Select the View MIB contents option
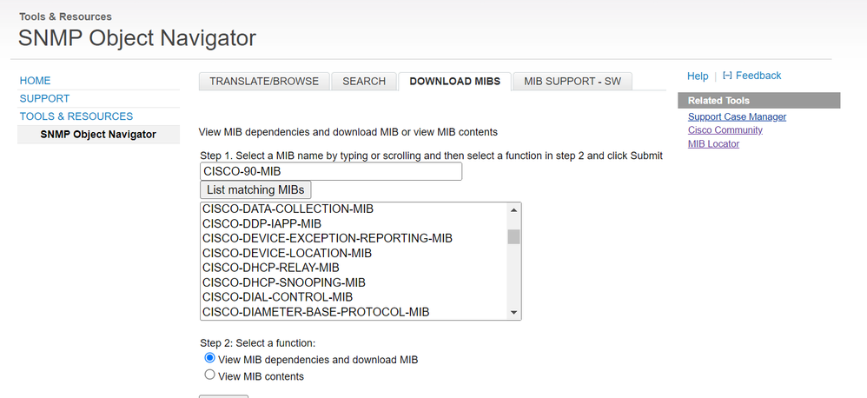867x398 pixels. 209,375
